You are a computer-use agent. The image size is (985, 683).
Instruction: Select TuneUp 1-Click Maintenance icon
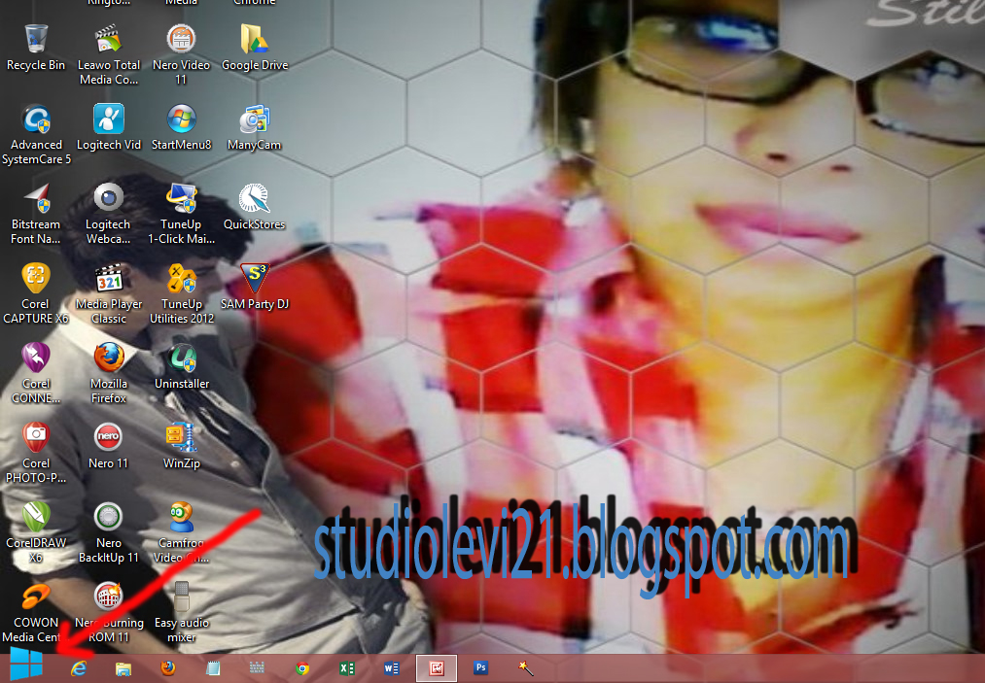pos(181,215)
